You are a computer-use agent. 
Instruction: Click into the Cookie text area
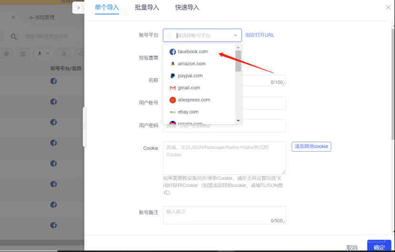tap(225, 158)
